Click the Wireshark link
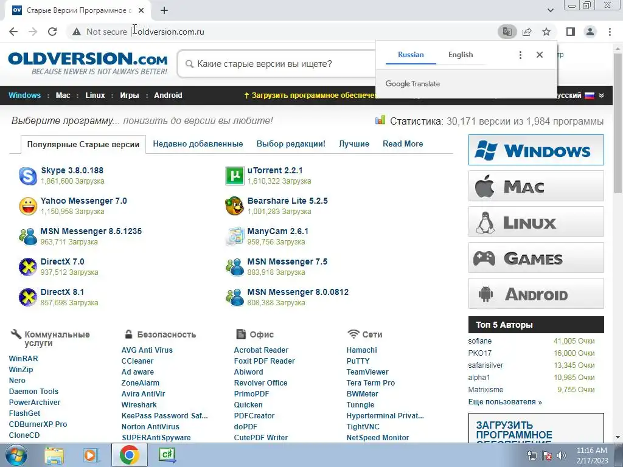 139,404
